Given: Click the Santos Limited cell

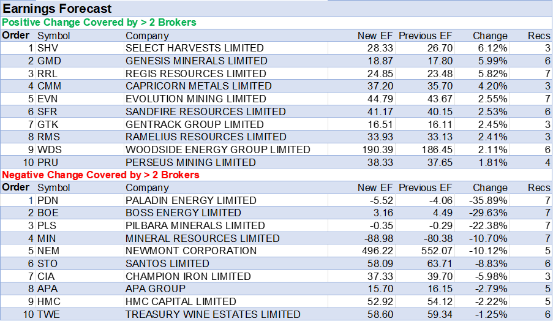Looking at the screenshot, I should (167, 263).
